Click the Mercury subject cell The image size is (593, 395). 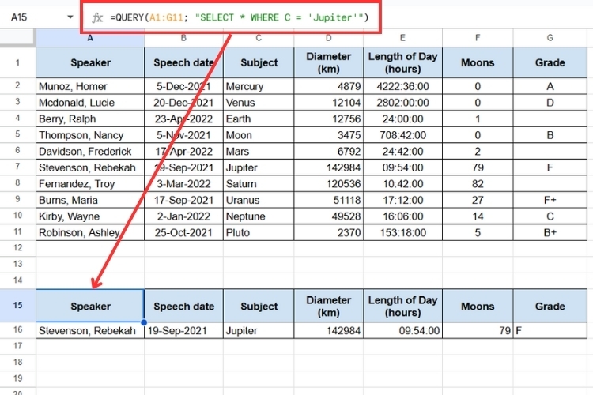(259, 86)
